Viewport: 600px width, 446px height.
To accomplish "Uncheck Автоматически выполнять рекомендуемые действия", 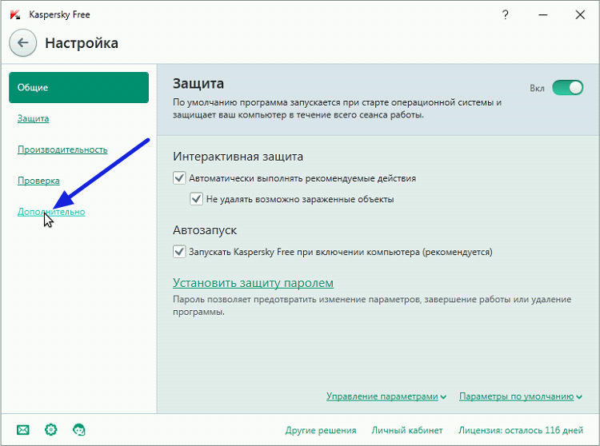I will click(x=179, y=178).
